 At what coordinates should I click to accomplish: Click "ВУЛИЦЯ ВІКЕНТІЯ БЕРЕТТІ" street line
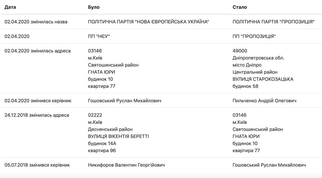(x=118, y=136)
